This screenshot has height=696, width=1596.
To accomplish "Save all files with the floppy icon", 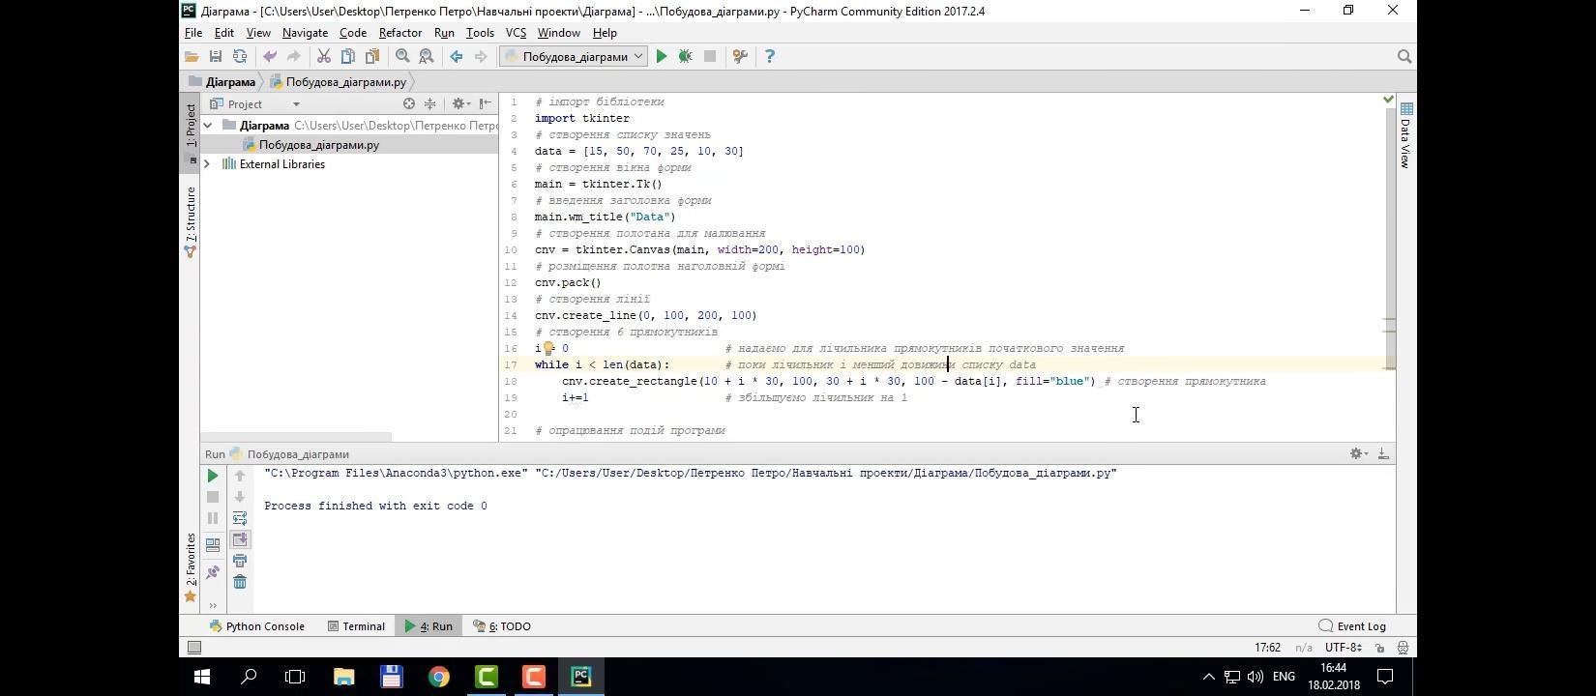I will click(x=216, y=57).
